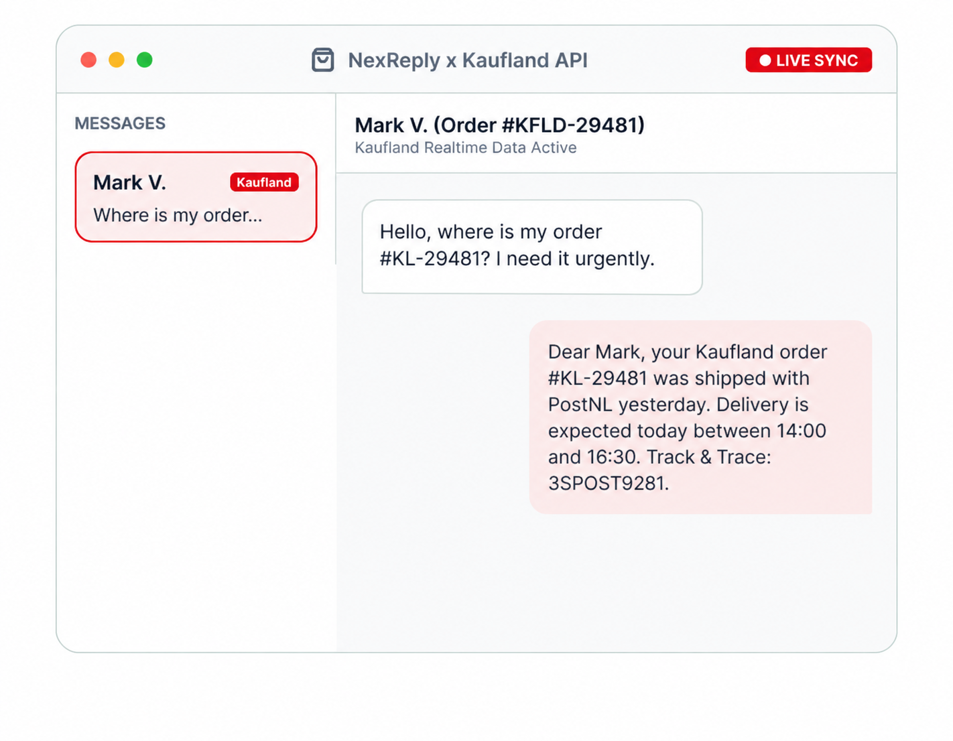Click the red close window dot
This screenshot has height=741, width=953.
[x=88, y=60]
